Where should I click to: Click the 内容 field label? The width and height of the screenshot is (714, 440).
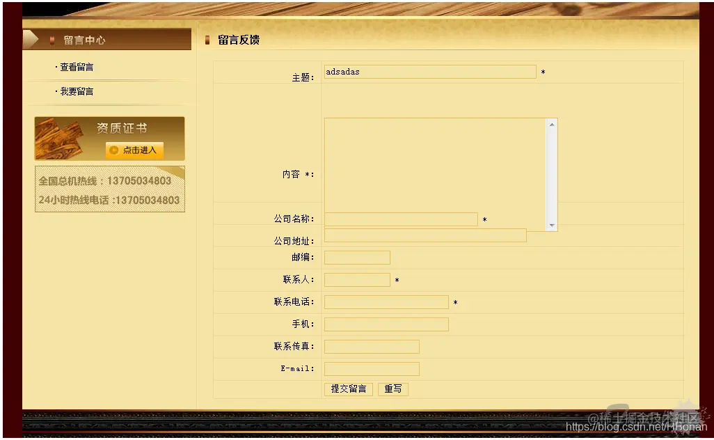(x=299, y=175)
